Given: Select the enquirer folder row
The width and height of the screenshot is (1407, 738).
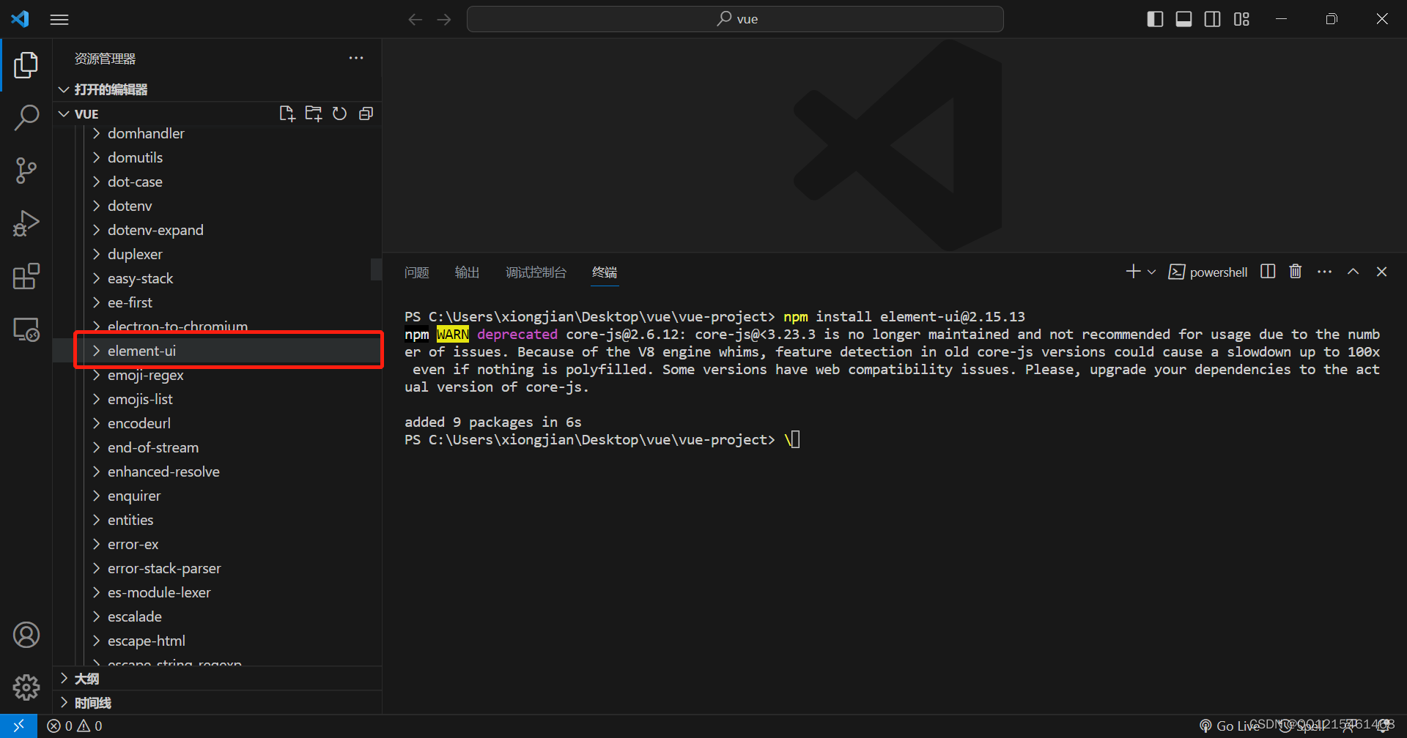Looking at the screenshot, I should click(217, 496).
